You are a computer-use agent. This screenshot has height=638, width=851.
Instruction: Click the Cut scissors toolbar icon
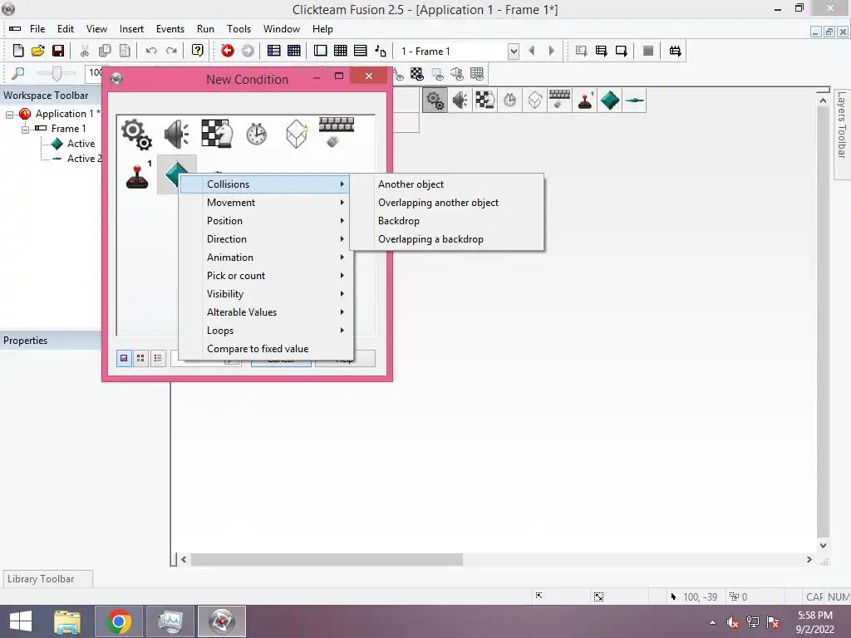[x=84, y=51]
